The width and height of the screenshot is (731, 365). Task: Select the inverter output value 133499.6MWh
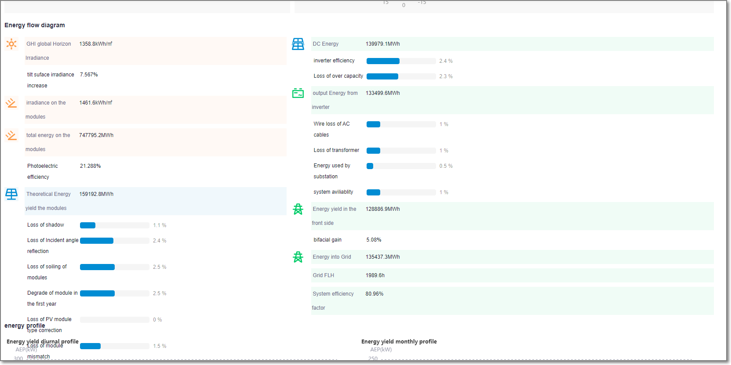[x=383, y=93]
